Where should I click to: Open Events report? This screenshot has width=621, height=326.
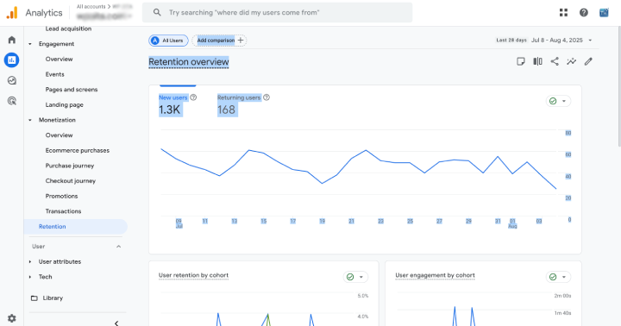point(54,74)
